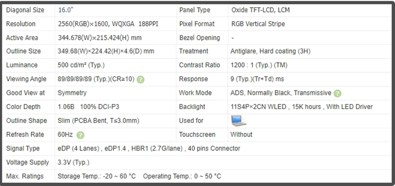The height and width of the screenshot is (186, 395).
Task: Click the Antiglare, Hard coating treatment value
Action: coord(270,51)
